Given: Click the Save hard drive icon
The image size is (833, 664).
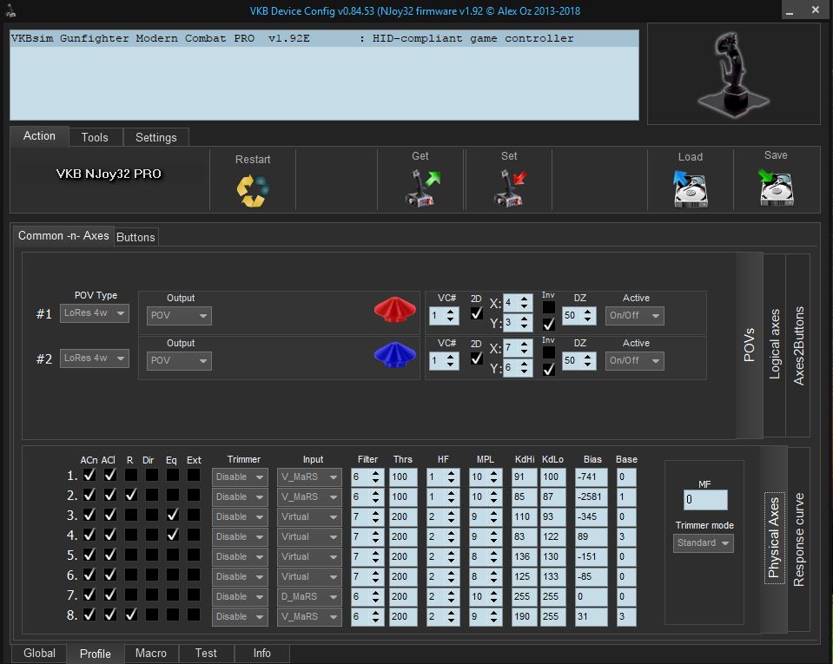Looking at the screenshot, I should (776, 187).
